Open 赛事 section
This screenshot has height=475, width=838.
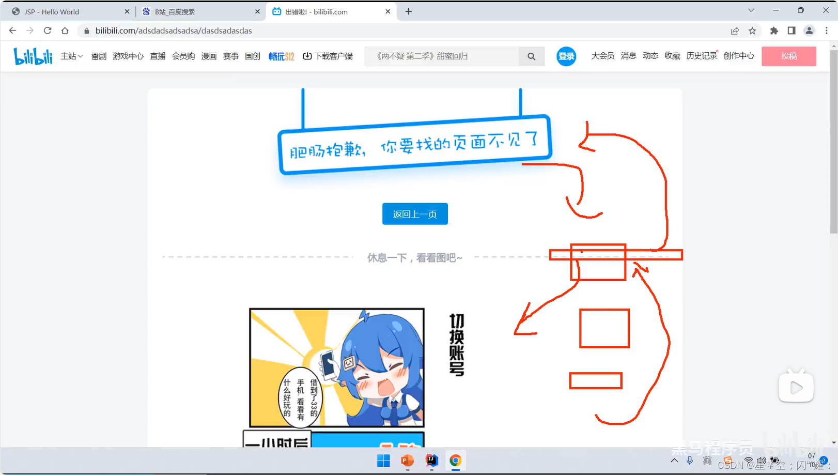tap(230, 56)
